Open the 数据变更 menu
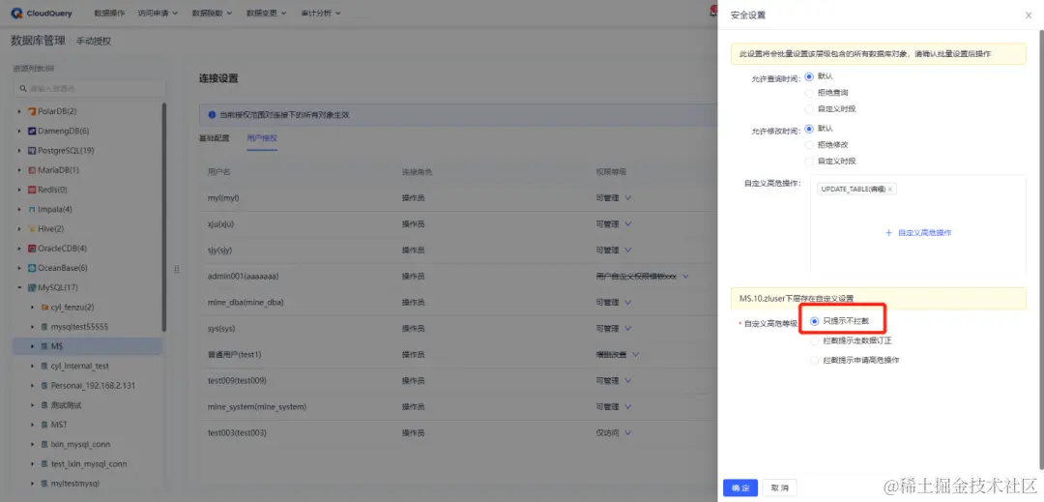The height and width of the screenshot is (502, 1044). coord(267,14)
